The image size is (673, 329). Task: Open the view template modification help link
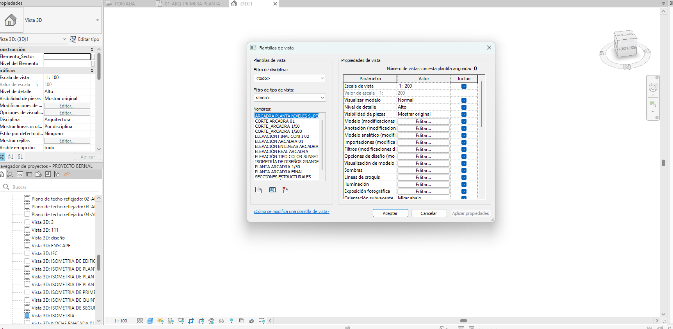(292, 211)
